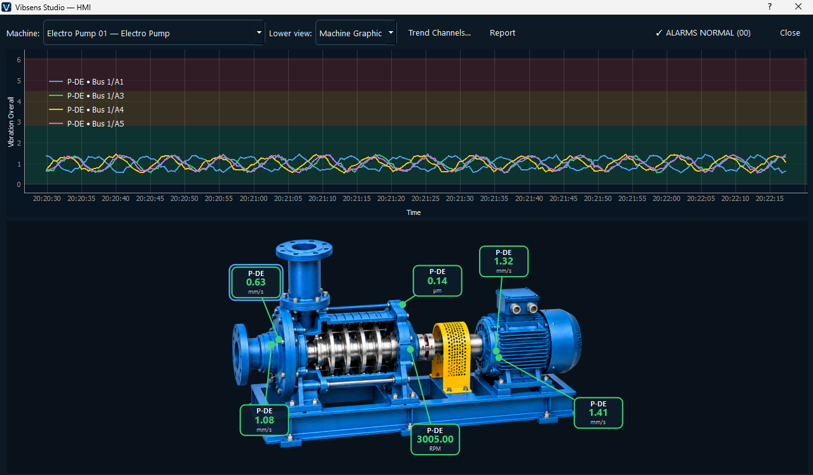The height and width of the screenshot is (475, 813).
Task: Expand the Electro Pump 01 dropdown arrow
Action: (259, 32)
